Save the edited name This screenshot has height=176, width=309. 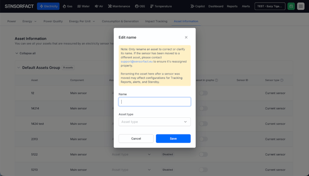[x=173, y=139]
